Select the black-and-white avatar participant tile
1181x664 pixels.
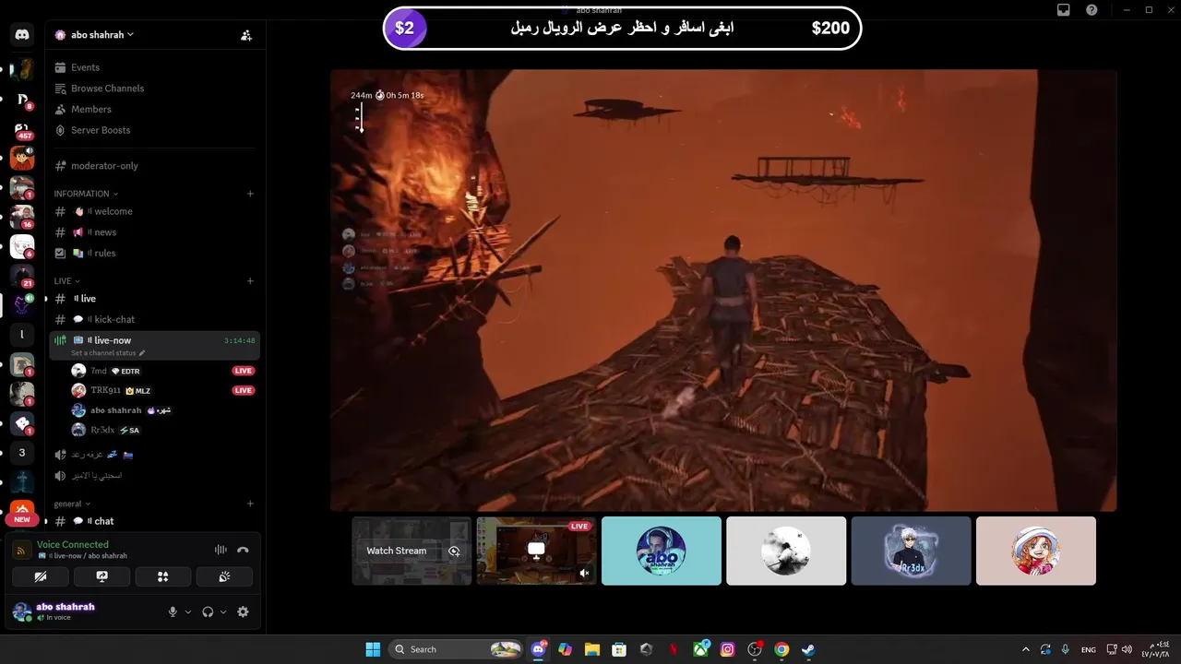pyautogui.click(x=786, y=551)
